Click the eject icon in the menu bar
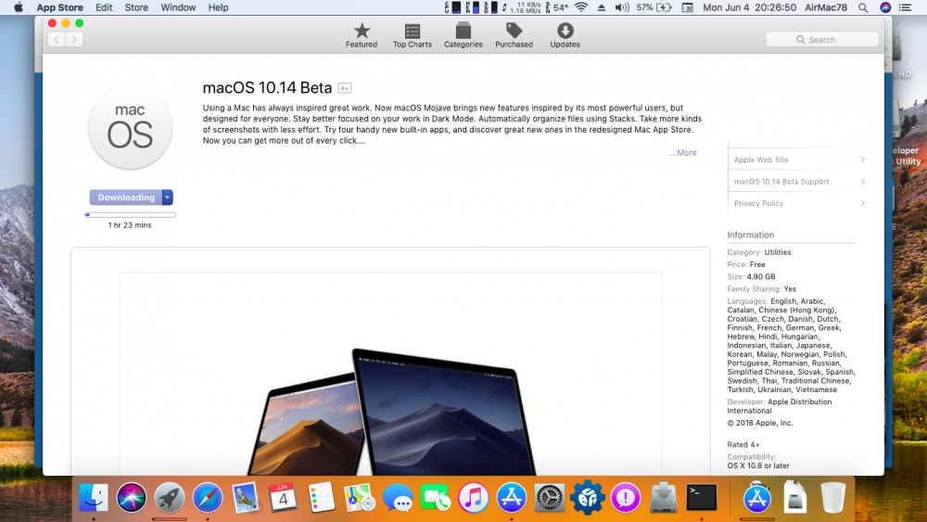The image size is (927, 522). pos(602,7)
